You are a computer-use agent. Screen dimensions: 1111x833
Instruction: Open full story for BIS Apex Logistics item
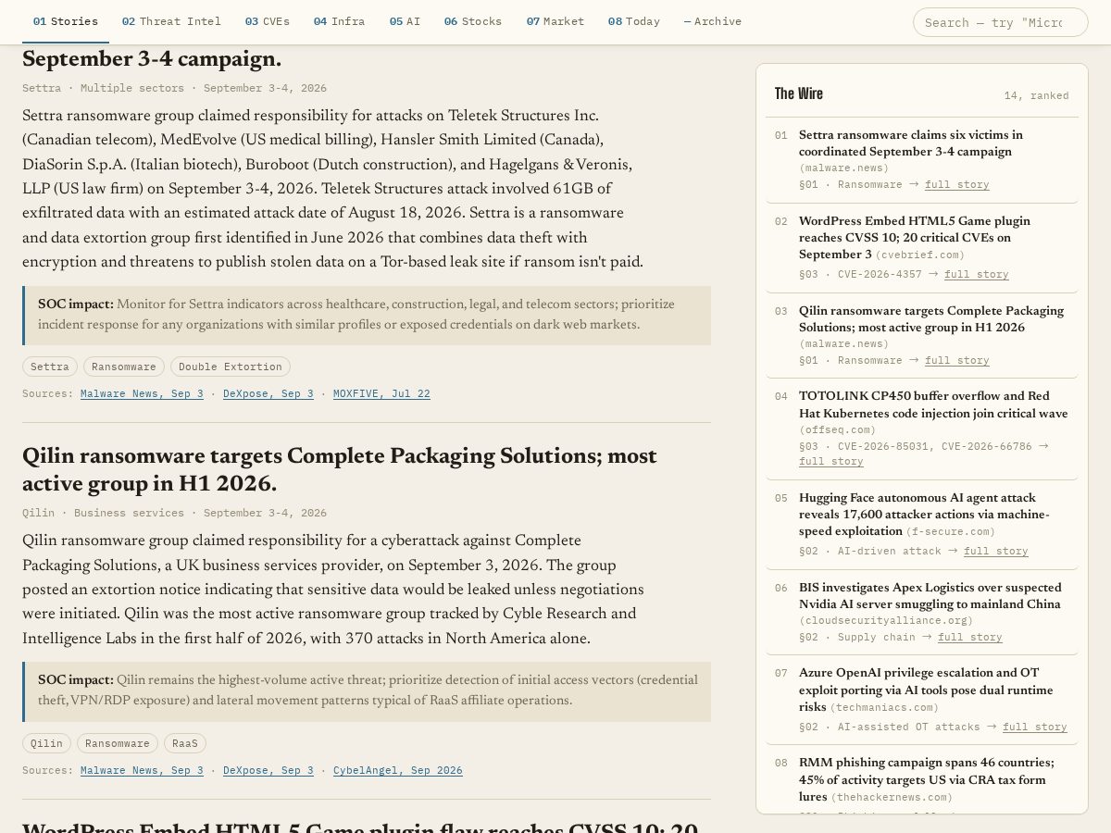pos(969,637)
